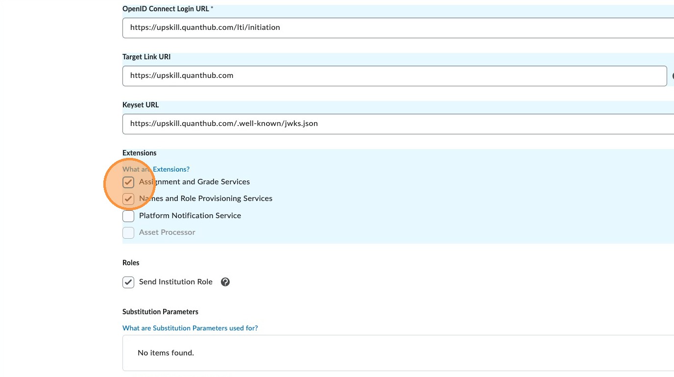Uncheck Names and Role Provisioning Services checkbox

(x=128, y=199)
